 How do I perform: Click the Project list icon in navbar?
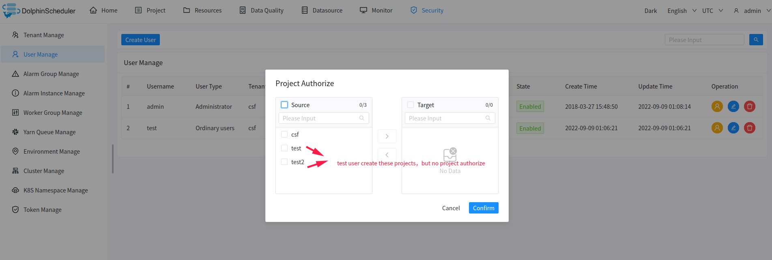tap(138, 10)
